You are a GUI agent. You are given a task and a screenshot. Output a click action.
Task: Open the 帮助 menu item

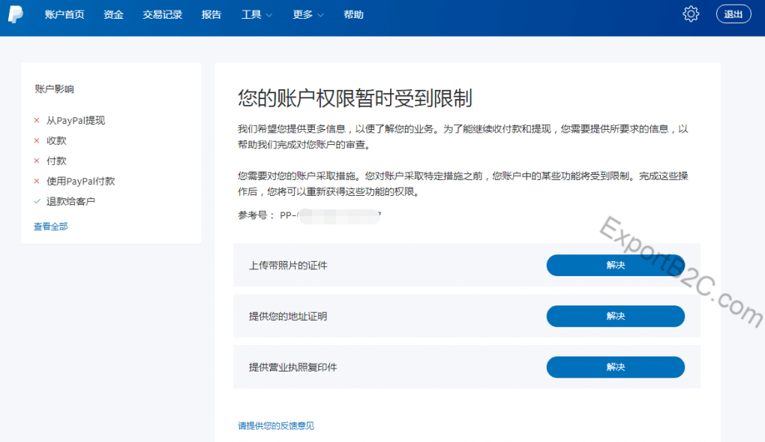[353, 15]
